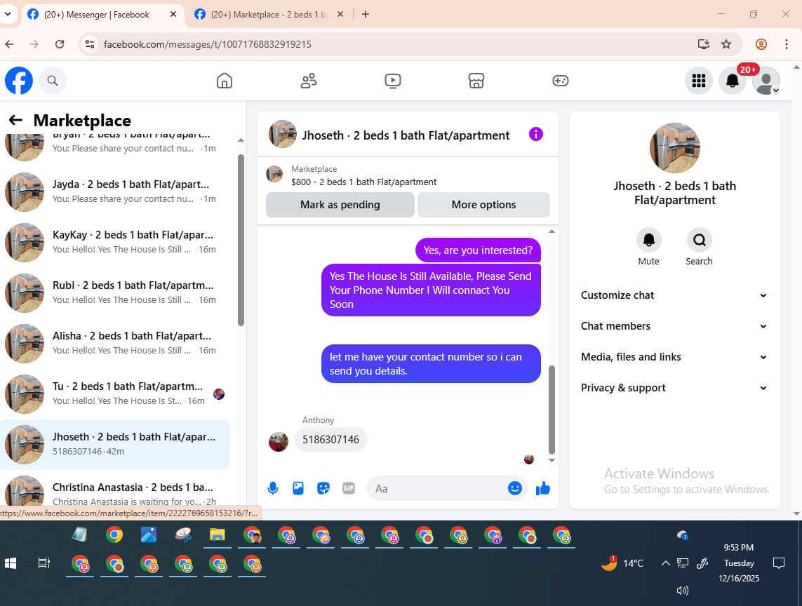The image size is (802, 606).
Task: Click the browser back arrow
Action: 10,44
